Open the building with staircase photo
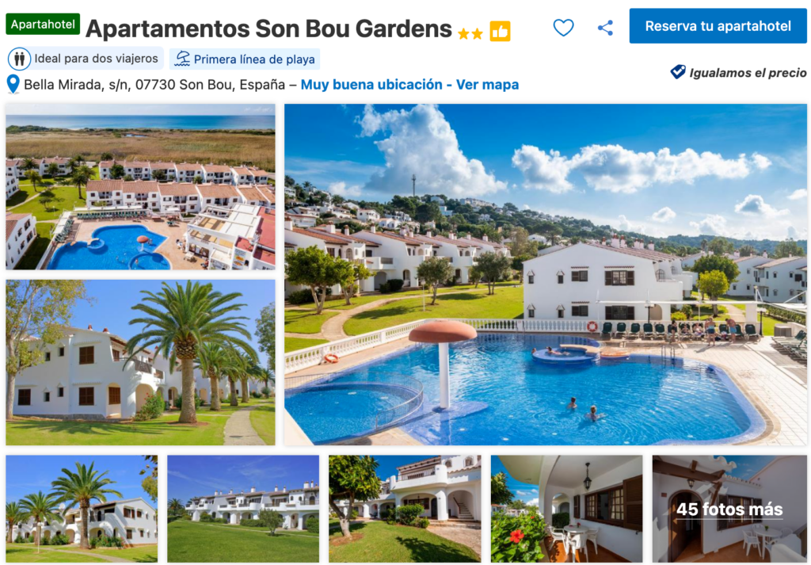 click(x=405, y=509)
